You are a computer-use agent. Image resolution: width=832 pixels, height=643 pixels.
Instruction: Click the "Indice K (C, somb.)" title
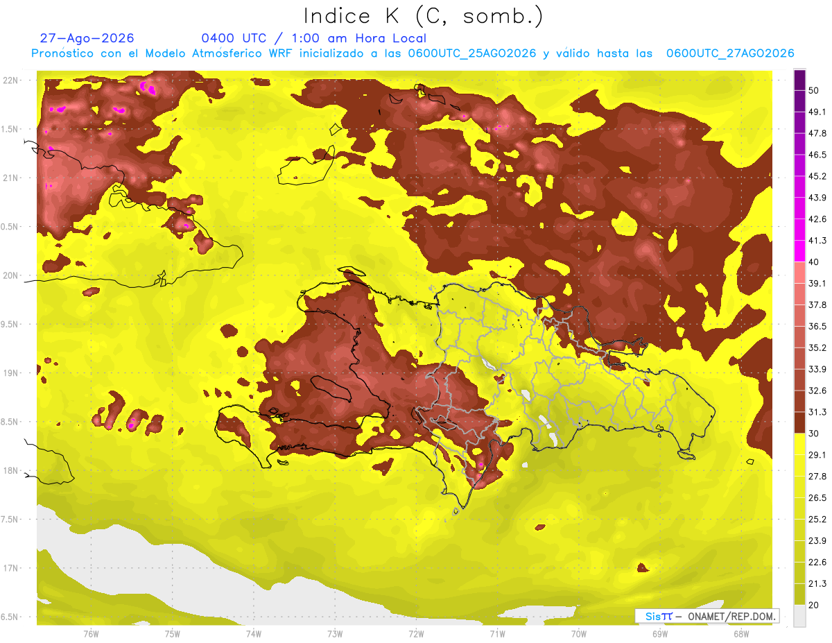click(424, 17)
